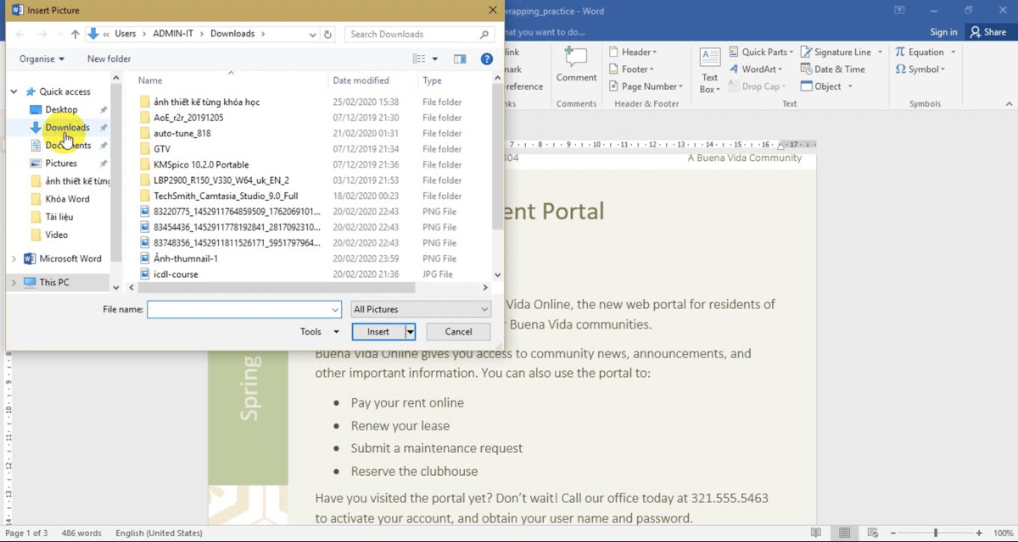Viewport: 1018px width, 542px height.
Task: Click the Text Box icon
Action: click(710, 69)
